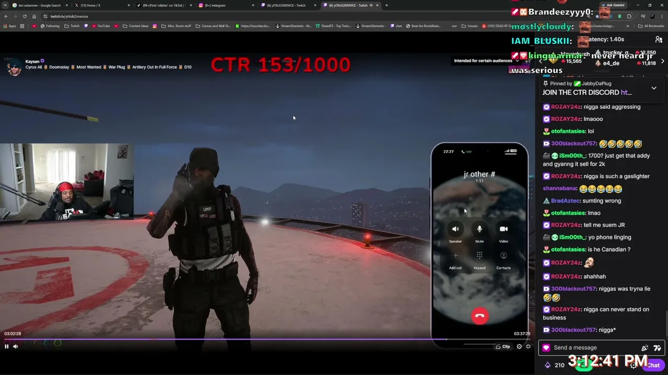Create a clip with the Clip button
This screenshot has width=668, height=375.
[x=503, y=346]
